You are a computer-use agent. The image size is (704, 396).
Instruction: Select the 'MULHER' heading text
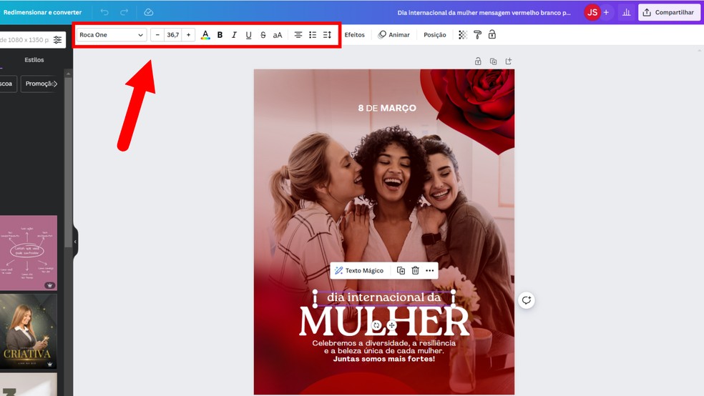(x=384, y=322)
